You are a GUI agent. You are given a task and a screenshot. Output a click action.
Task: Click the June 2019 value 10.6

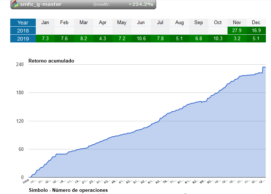click(x=141, y=38)
